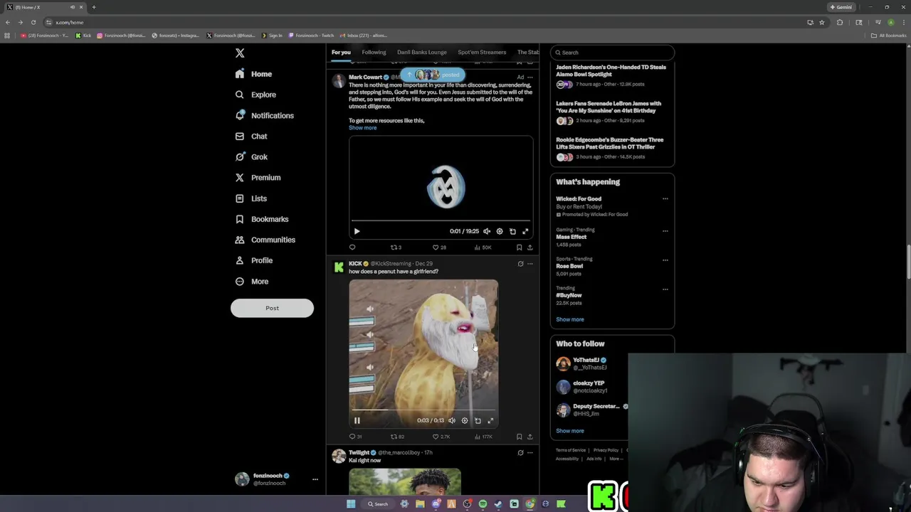Switch to the Spot'em Streamers tab
This screenshot has height=512, width=911.
click(x=482, y=52)
